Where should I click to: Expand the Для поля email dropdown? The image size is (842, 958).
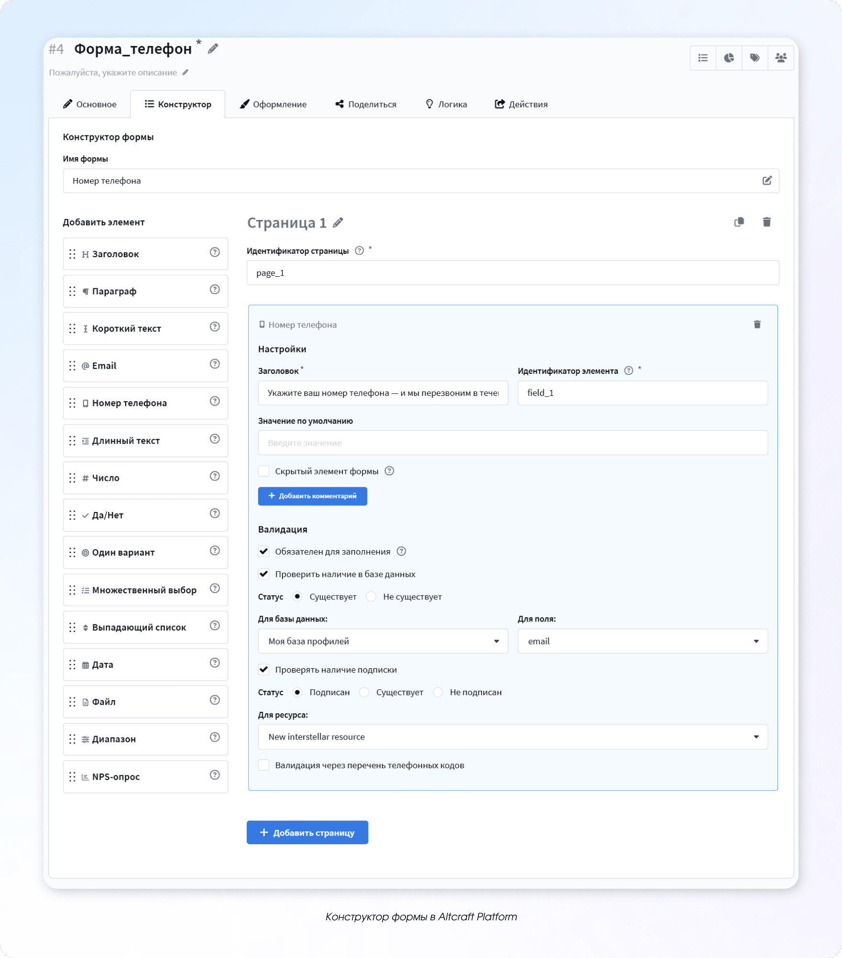point(642,641)
